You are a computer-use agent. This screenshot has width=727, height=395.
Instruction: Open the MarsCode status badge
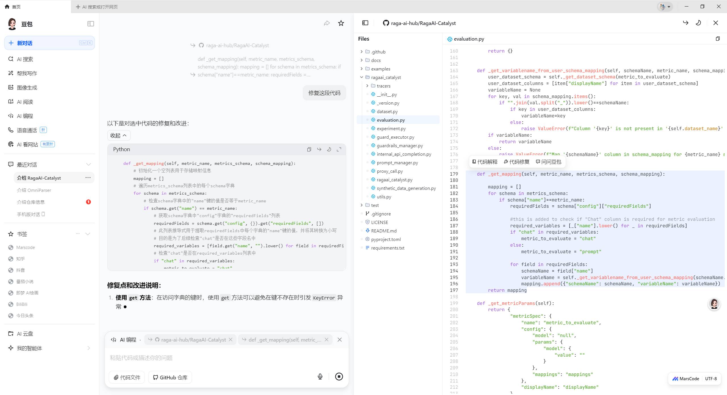coord(686,379)
